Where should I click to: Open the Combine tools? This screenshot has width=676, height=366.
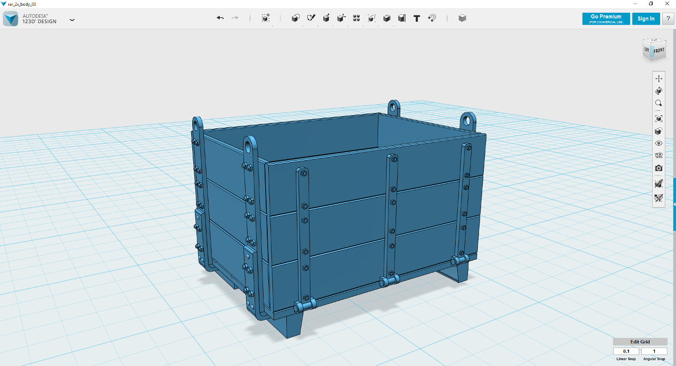[387, 18]
